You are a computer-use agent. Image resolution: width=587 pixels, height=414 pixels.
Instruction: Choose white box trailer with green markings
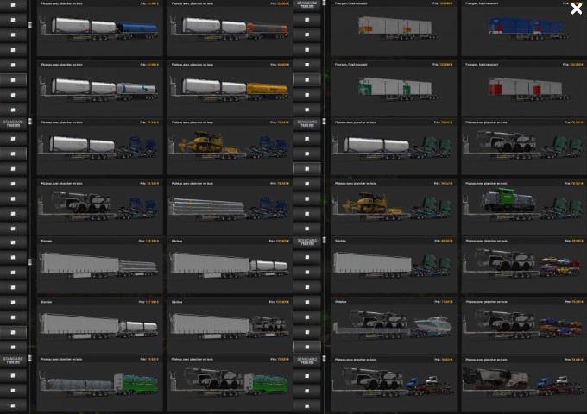click(394, 87)
